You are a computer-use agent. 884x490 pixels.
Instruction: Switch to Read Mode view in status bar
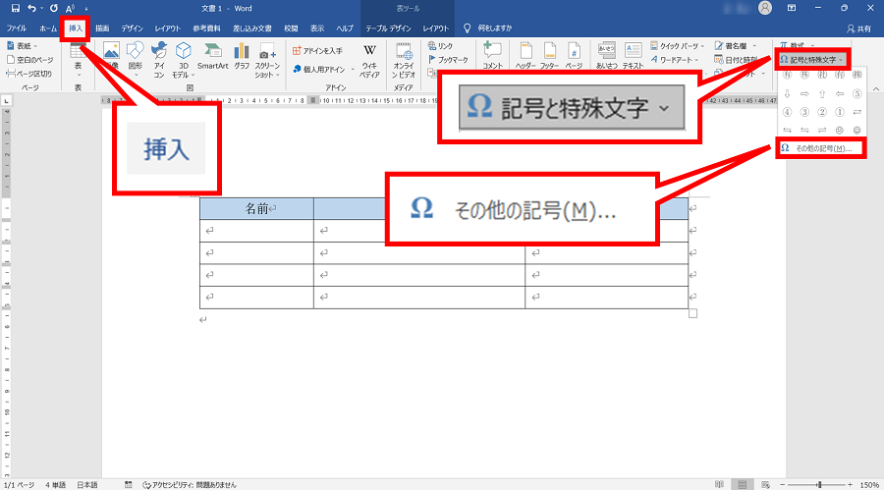tap(719, 484)
